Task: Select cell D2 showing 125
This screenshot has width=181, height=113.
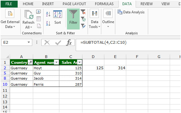Action: pos(93,68)
